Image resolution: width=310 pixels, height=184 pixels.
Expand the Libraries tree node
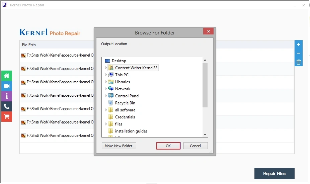coord(106,82)
